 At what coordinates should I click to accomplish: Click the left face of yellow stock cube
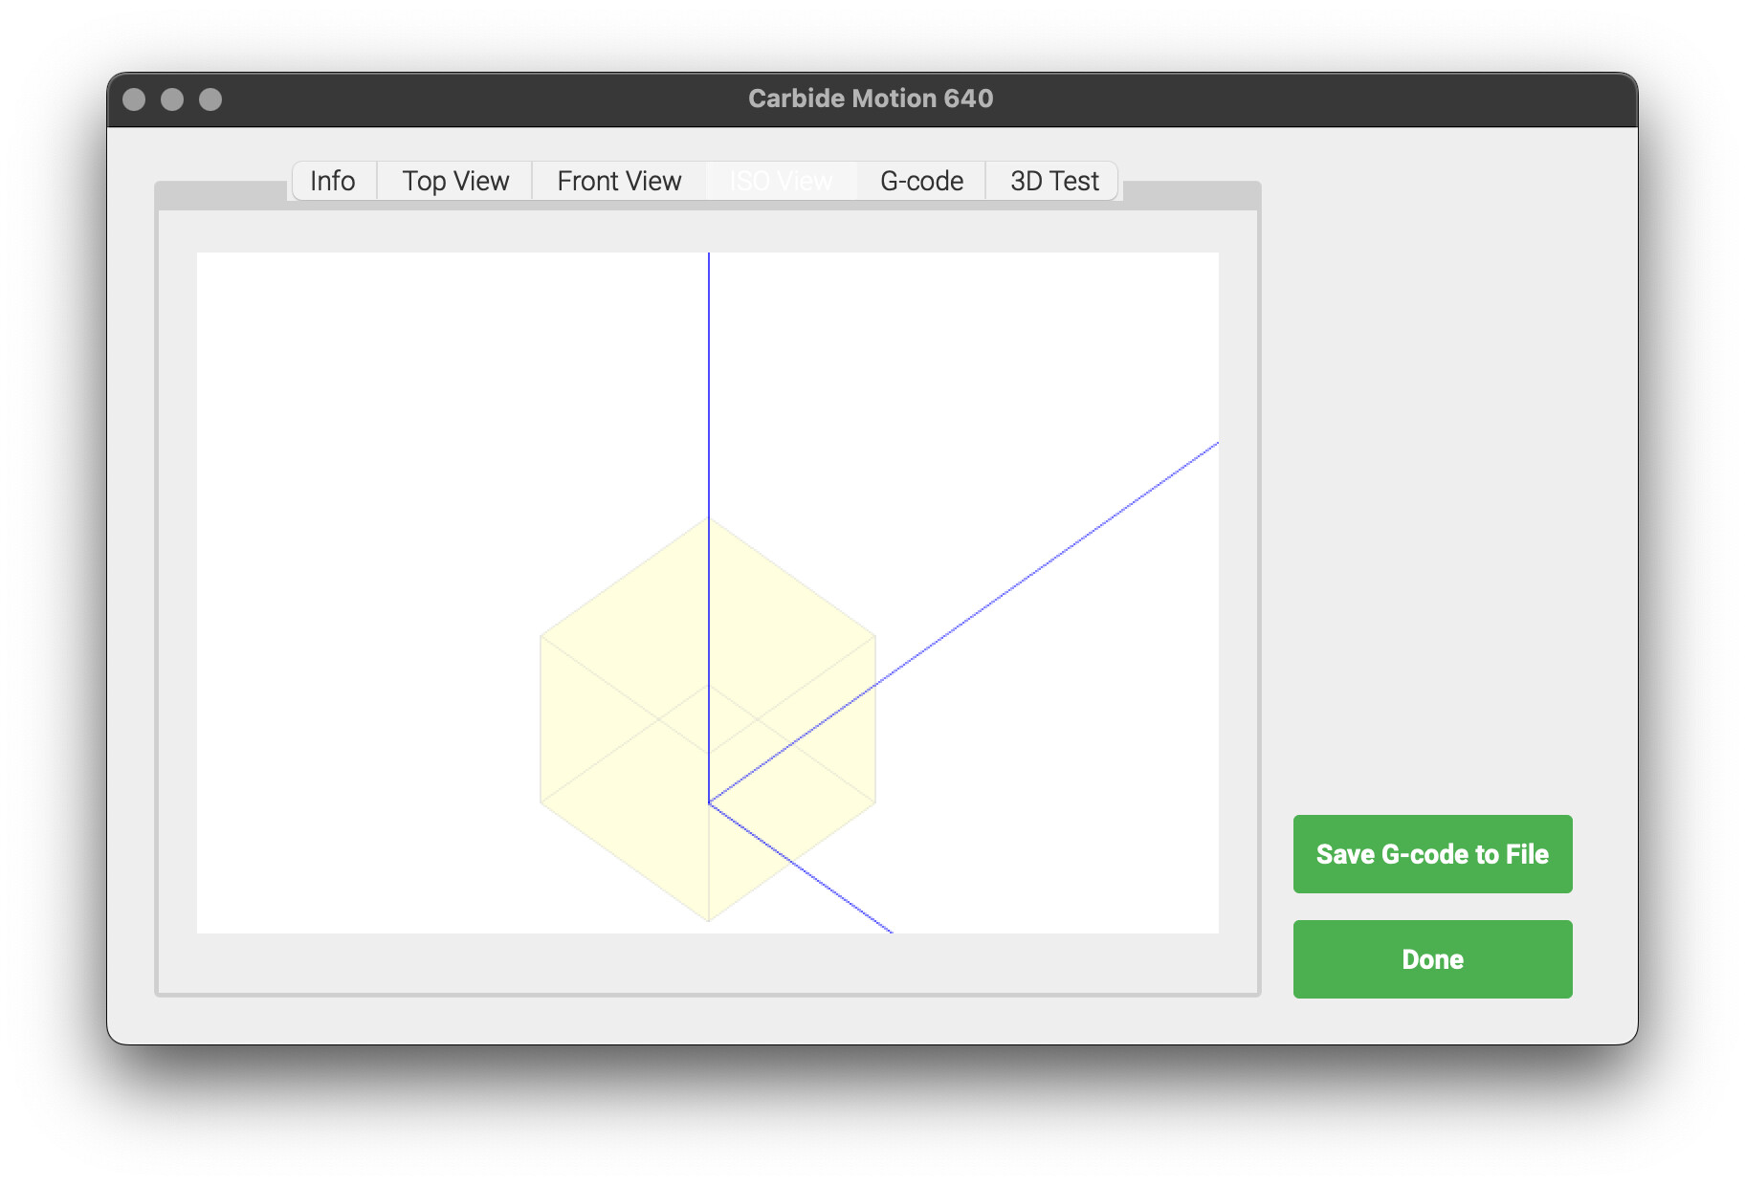point(622,794)
